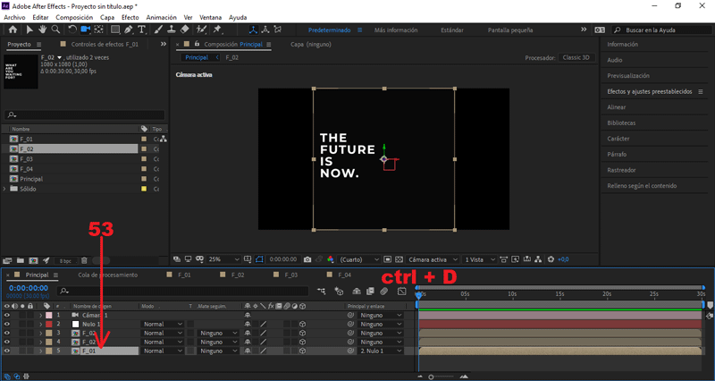Toggle transparency grid in viewer
Screen dimensions: 715x381
[399, 259]
